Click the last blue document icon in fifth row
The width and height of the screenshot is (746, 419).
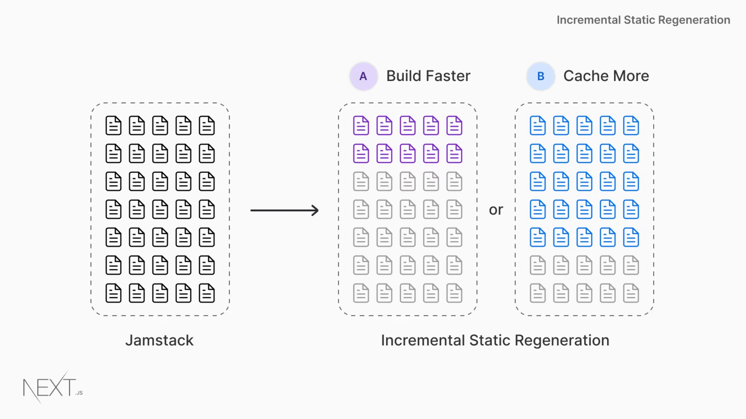click(x=631, y=237)
